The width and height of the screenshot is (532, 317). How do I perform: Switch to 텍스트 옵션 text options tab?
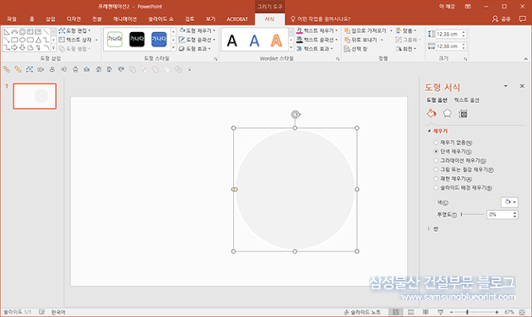pos(466,100)
